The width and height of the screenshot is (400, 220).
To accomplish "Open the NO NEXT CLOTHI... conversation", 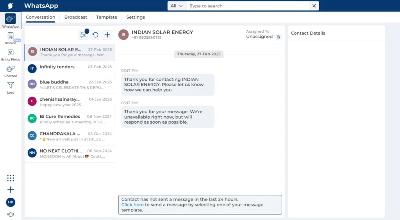I will click(70, 154).
